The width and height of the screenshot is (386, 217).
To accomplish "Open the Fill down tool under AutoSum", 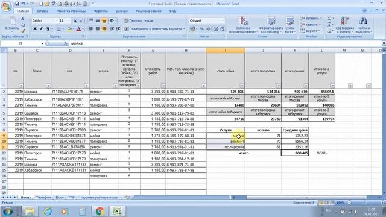I will [x=329, y=25].
